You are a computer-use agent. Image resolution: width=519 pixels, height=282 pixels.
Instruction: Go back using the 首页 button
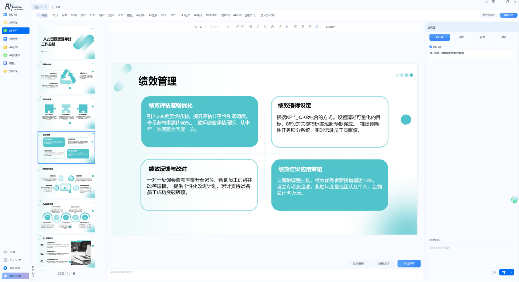click(42, 15)
